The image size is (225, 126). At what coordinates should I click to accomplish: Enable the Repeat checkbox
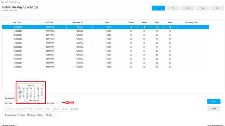tap(72, 109)
